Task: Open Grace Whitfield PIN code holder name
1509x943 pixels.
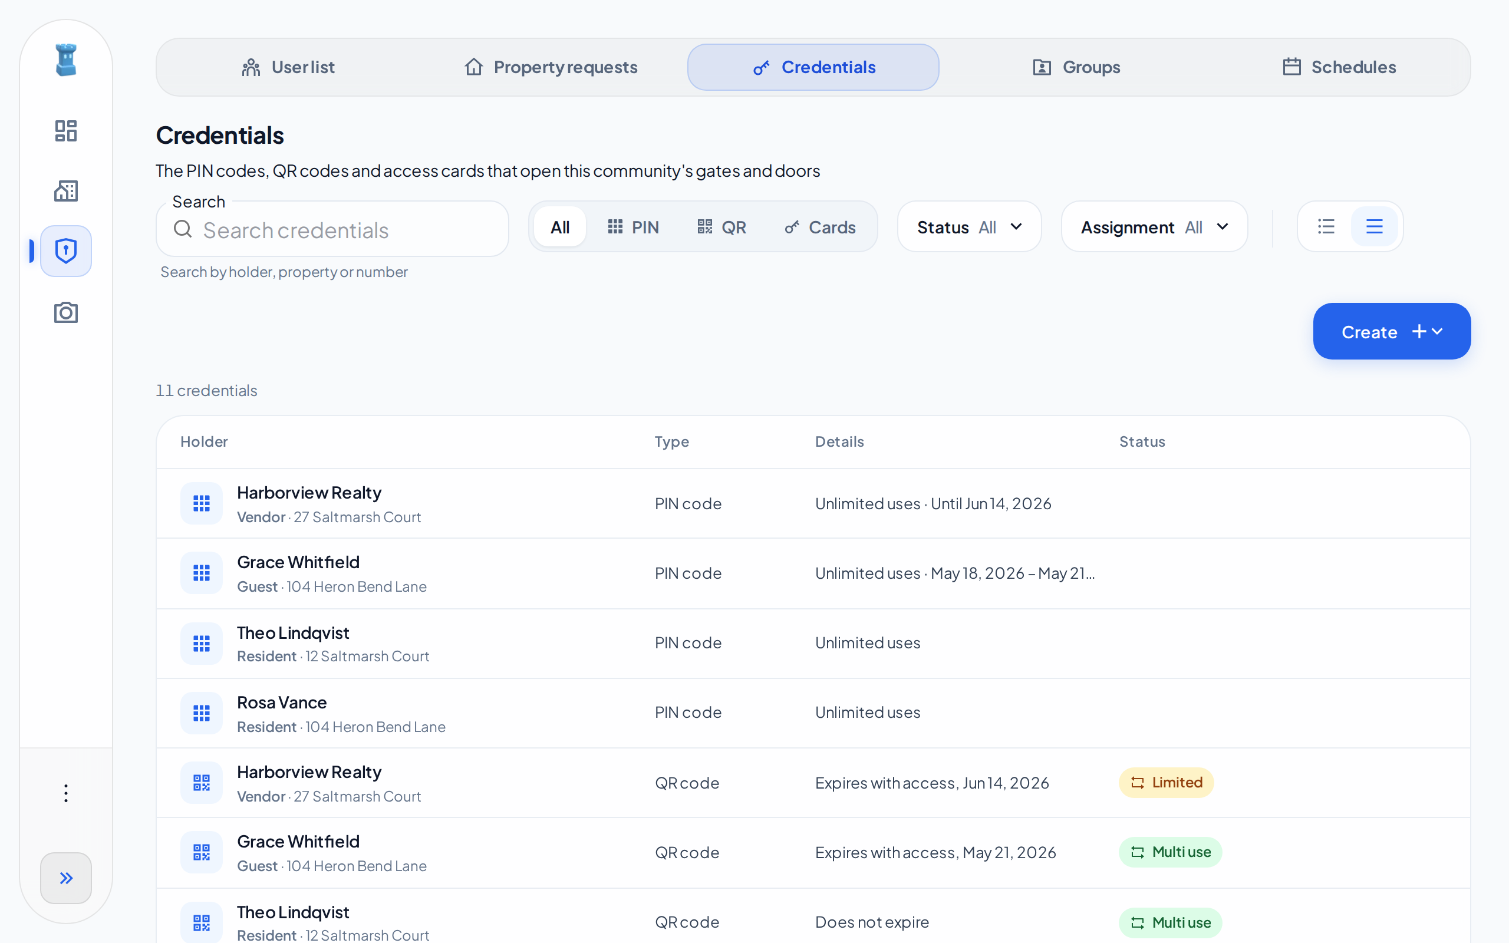Action: coord(298,562)
